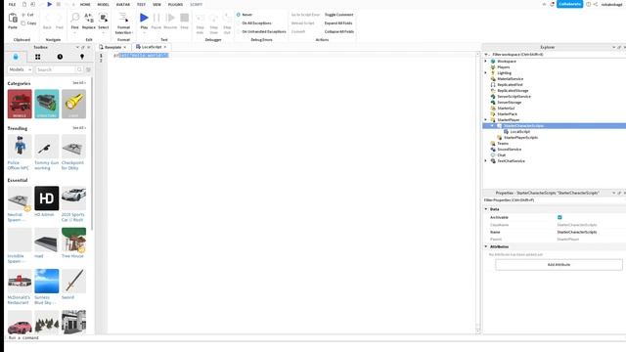Click the new file icon in title bar
Image resolution: width=626 pixels, height=352 pixels.
tap(24, 4)
